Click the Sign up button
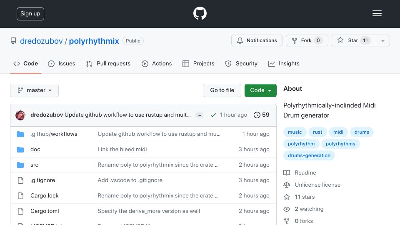 coord(30,14)
